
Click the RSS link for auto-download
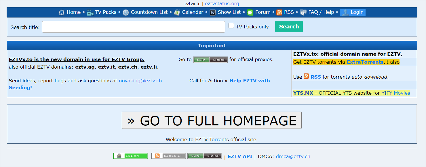click(x=316, y=77)
